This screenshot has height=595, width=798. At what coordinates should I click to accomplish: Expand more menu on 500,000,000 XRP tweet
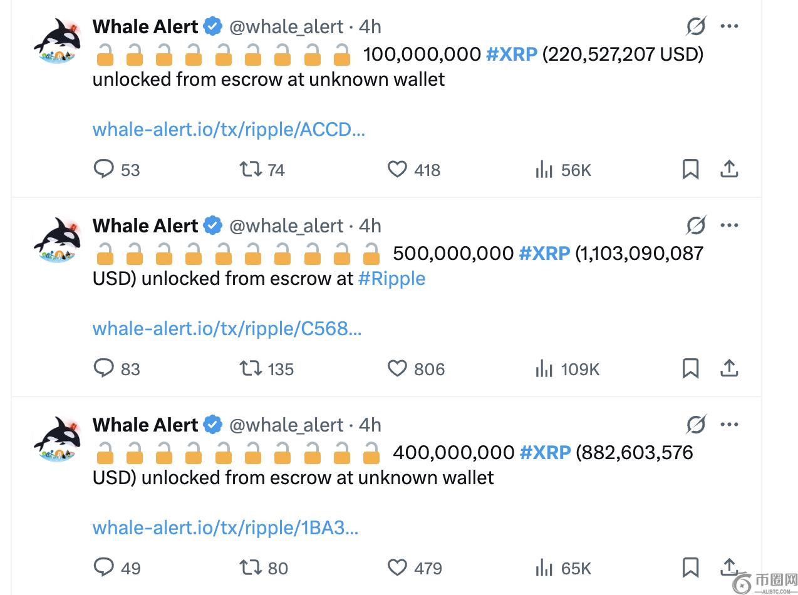[x=729, y=225]
